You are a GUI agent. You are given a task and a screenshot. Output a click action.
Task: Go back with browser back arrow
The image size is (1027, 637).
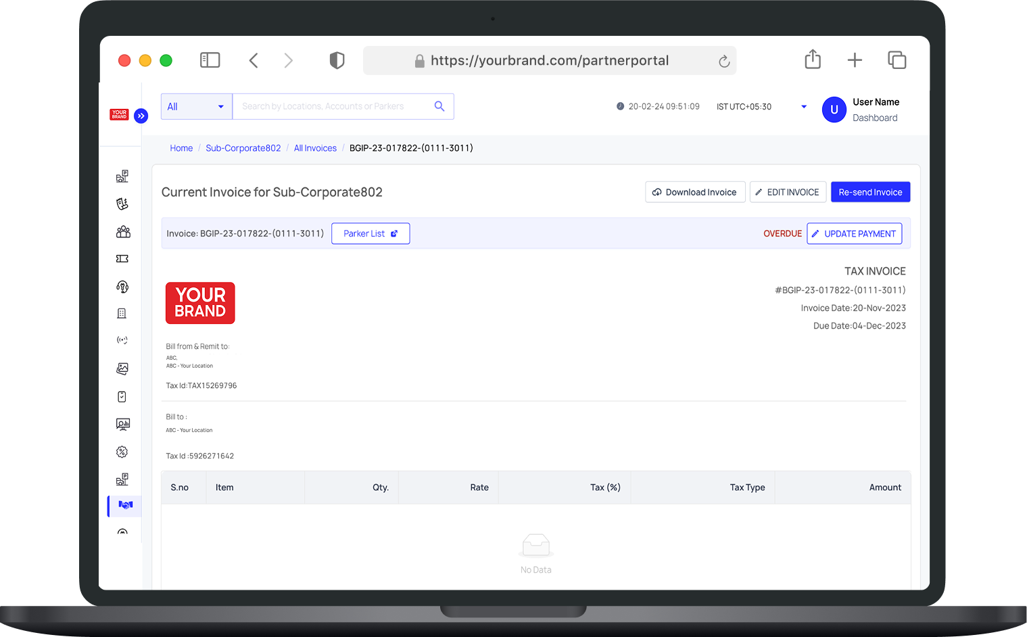tap(254, 61)
